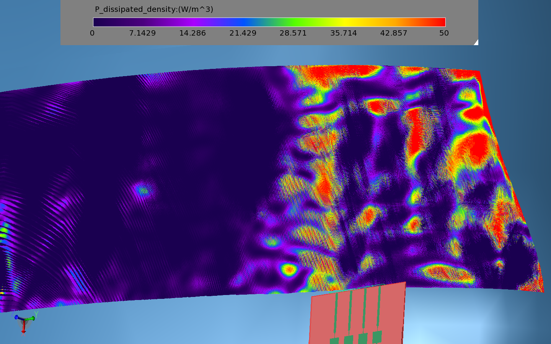
Task: Select the legend maximum value 50
Action: pyautogui.click(x=444, y=33)
